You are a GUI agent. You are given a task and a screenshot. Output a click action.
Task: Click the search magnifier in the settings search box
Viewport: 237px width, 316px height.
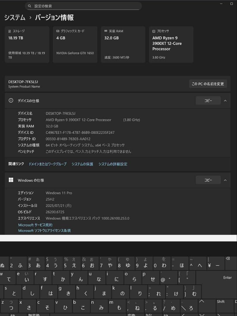click(29, 6)
